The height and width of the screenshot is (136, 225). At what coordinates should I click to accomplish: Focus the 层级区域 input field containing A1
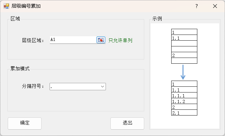point(73,40)
